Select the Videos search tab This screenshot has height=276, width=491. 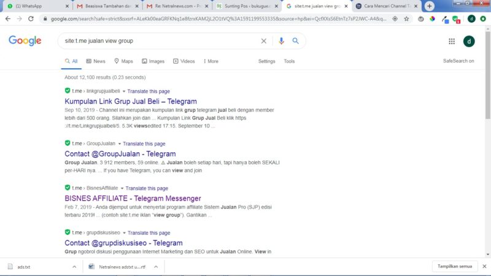coord(184,61)
